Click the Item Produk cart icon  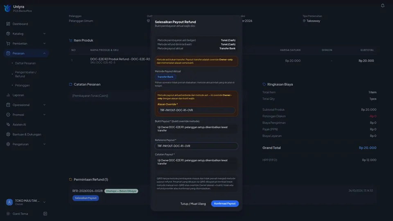pyautogui.click(x=70, y=41)
